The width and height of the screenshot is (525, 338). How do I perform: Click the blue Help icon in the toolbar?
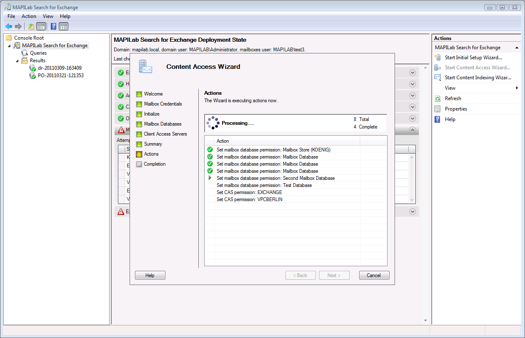click(53, 27)
